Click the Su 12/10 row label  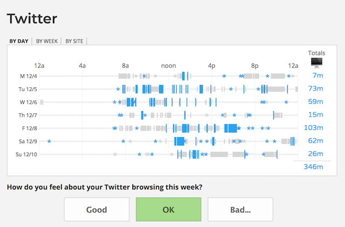tap(26, 154)
